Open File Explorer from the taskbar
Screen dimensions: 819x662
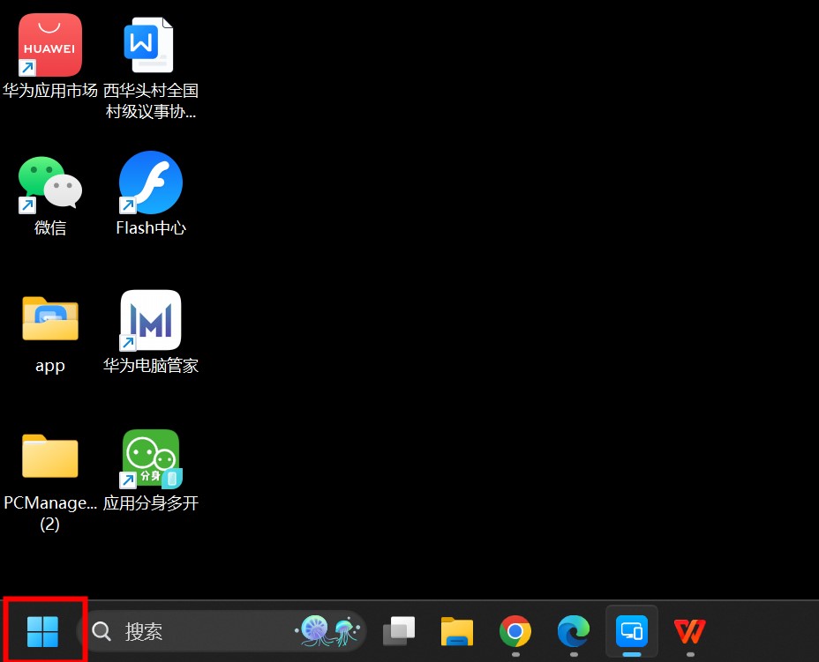(x=457, y=631)
